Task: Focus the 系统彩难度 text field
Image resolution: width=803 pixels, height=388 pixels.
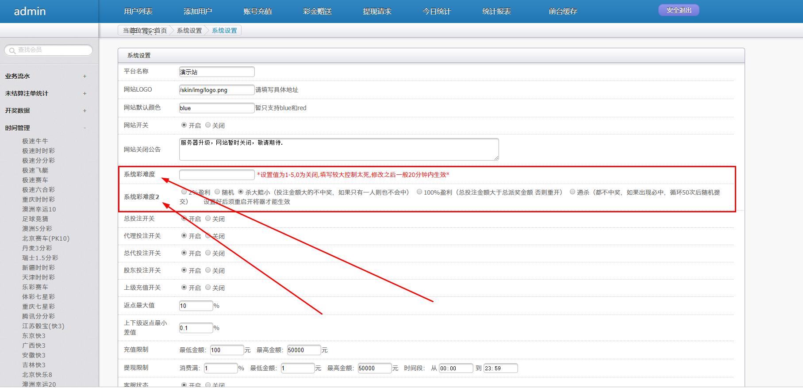Action: click(216, 175)
